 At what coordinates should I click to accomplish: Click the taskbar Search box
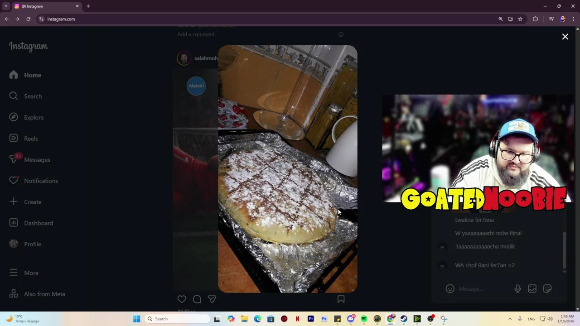point(177,319)
